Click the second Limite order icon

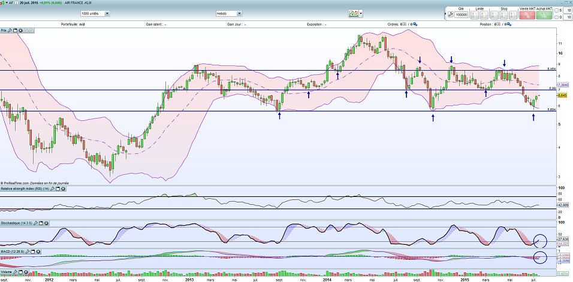click(x=484, y=16)
